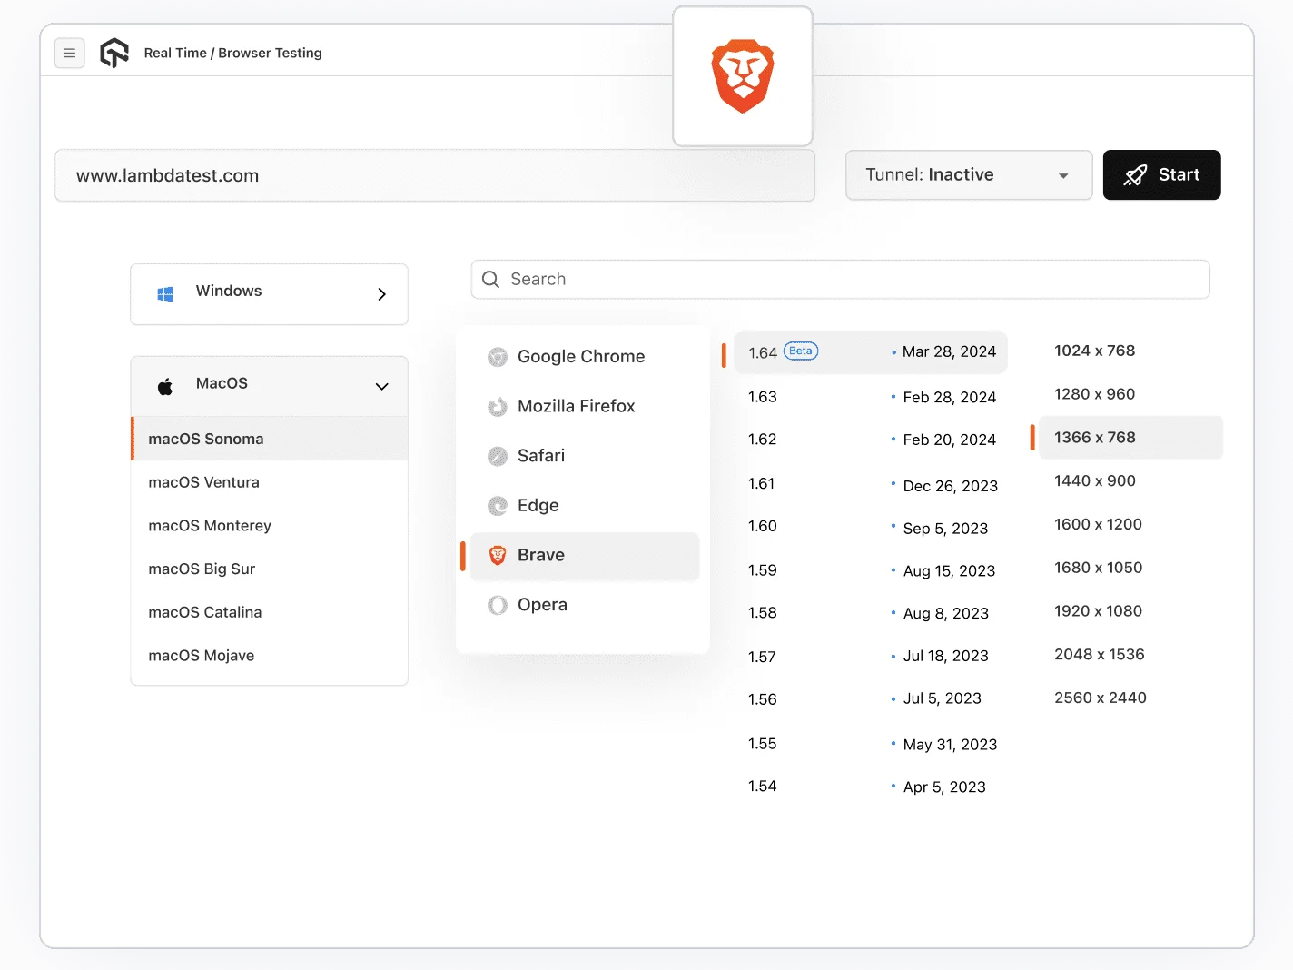Image resolution: width=1293 pixels, height=970 pixels.
Task: Select the Brave browser icon in the browser list
Action: pyautogui.click(x=498, y=555)
